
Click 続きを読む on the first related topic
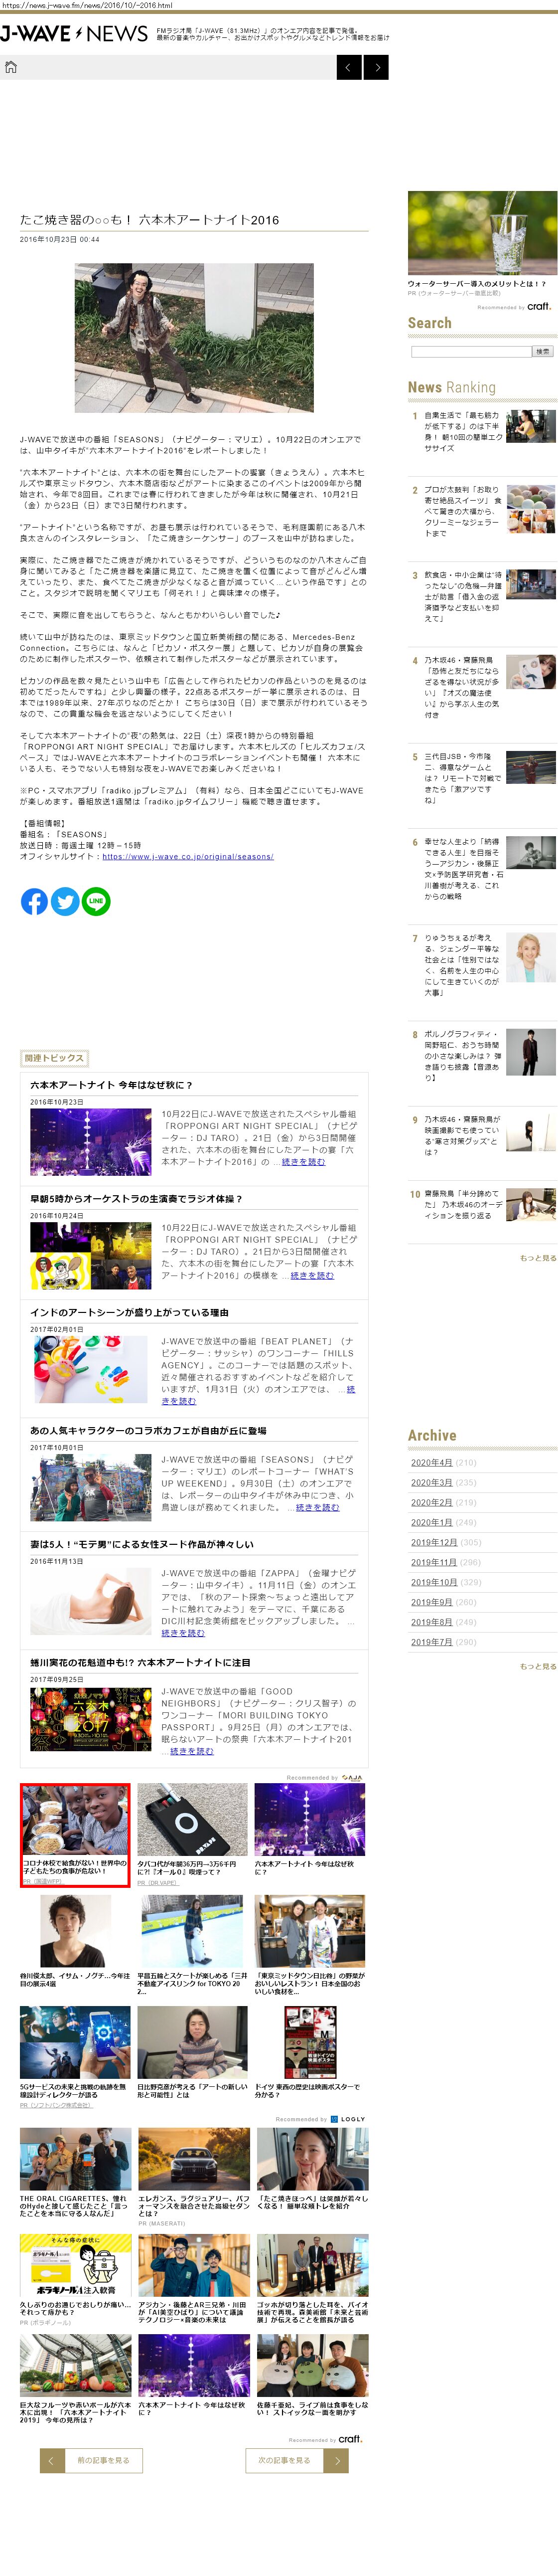(303, 1162)
